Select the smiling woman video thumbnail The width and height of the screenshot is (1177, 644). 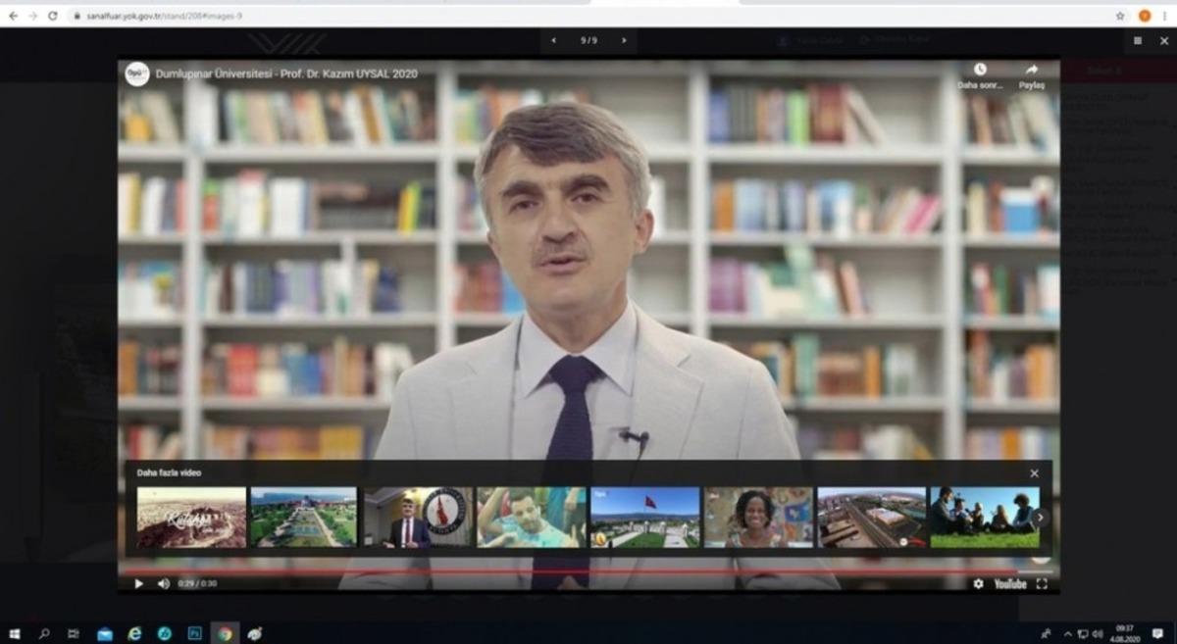tap(757, 518)
